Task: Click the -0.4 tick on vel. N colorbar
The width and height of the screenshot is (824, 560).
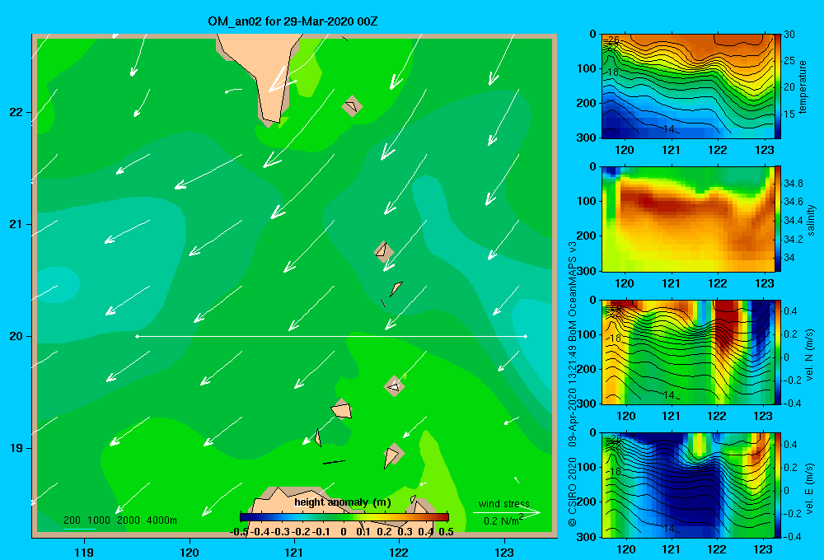Action: [x=792, y=404]
